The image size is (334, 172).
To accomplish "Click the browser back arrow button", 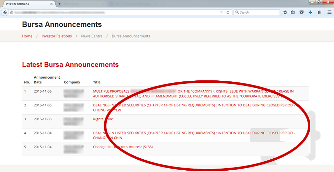I will 5,12.
